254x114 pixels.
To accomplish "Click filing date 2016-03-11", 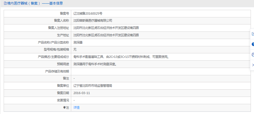I will pyautogui.click(x=82, y=93).
